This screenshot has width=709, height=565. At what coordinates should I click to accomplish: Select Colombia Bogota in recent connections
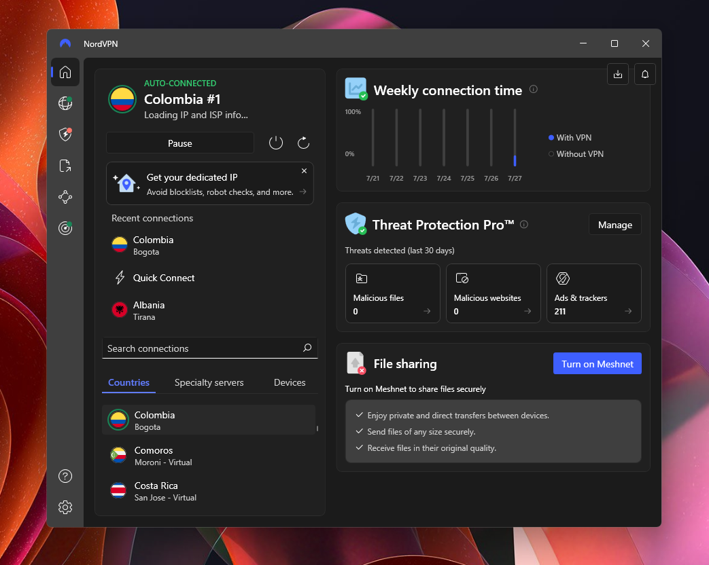click(x=210, y=245)
